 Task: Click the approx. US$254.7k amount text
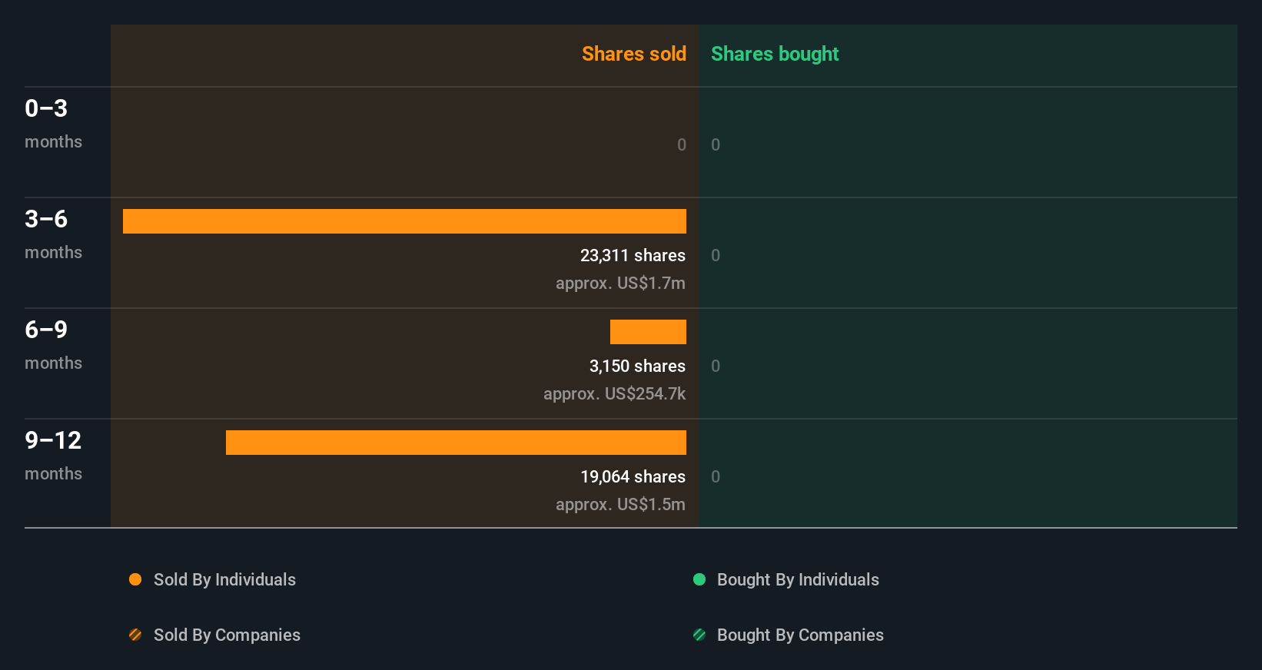614,393
